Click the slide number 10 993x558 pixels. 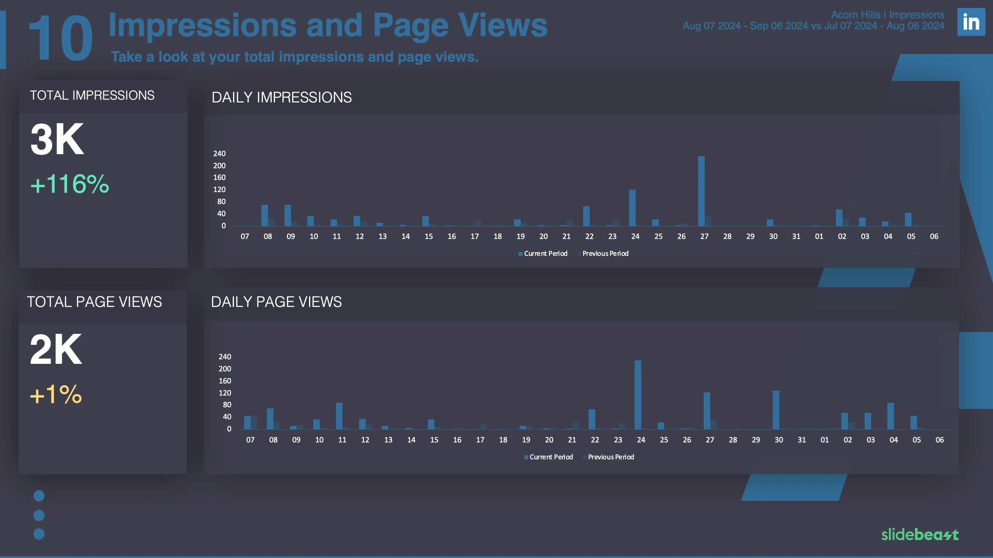pos(60,38)
